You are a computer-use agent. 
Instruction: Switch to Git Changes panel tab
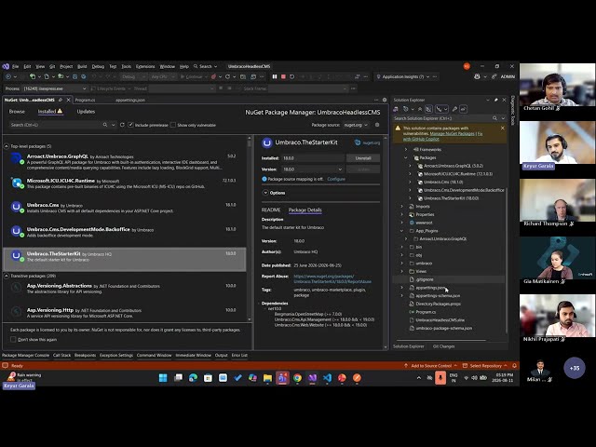pos(443,346)
